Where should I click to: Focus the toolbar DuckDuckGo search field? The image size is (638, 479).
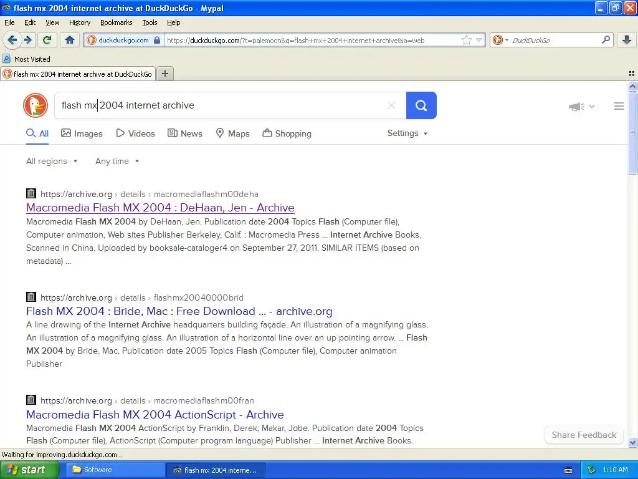554,41
